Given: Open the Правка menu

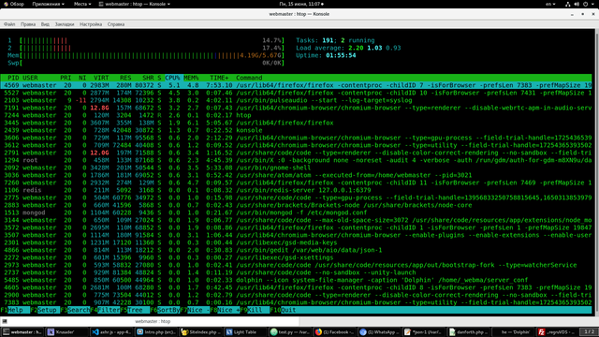Looking at the screenshot, I should 28,24.
